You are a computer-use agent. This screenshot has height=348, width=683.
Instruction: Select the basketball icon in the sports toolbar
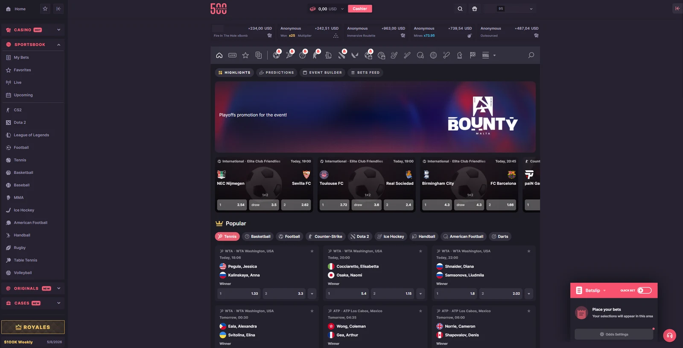point(303,55)
